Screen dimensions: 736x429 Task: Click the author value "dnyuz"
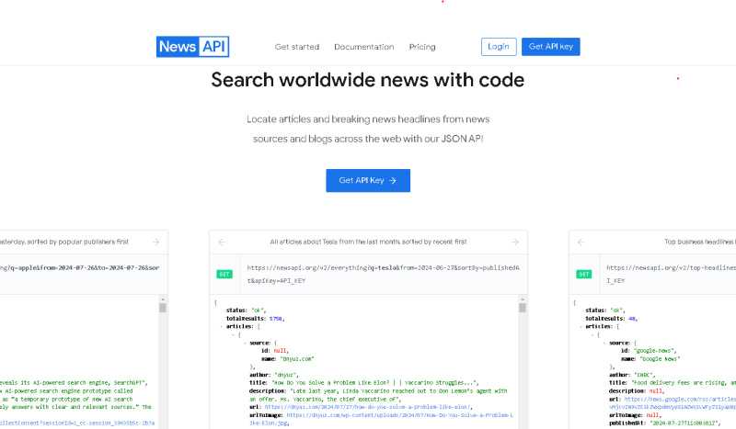(284, 375)
